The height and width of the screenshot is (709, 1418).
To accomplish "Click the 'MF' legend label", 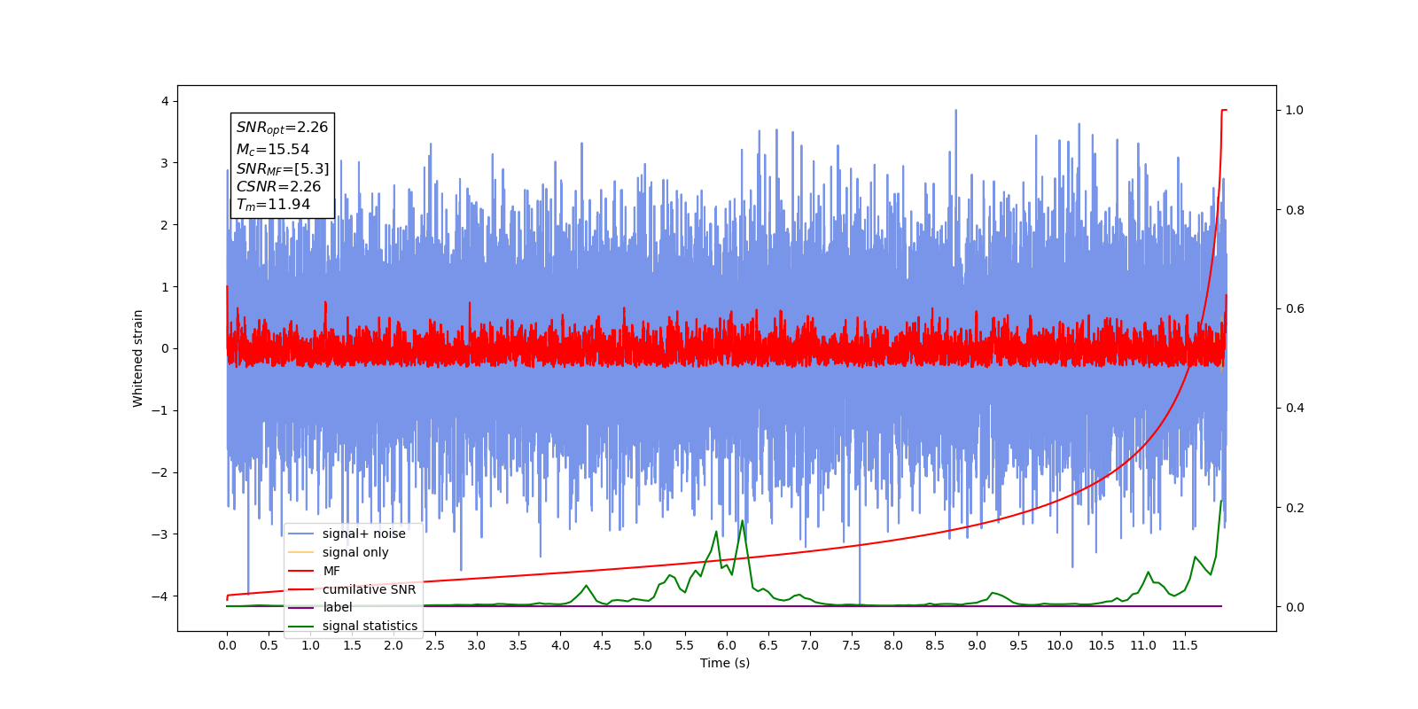I will 331,571.
